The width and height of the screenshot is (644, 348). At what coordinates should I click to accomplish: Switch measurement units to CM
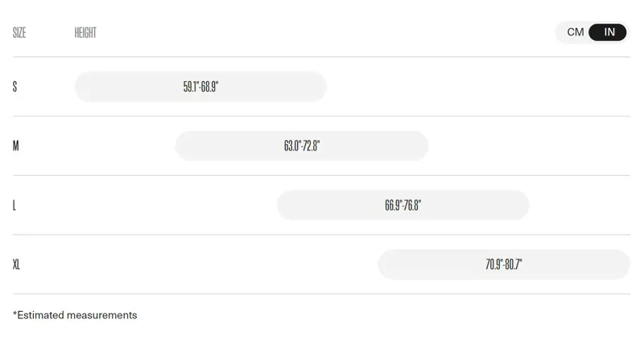coord(575,32)
